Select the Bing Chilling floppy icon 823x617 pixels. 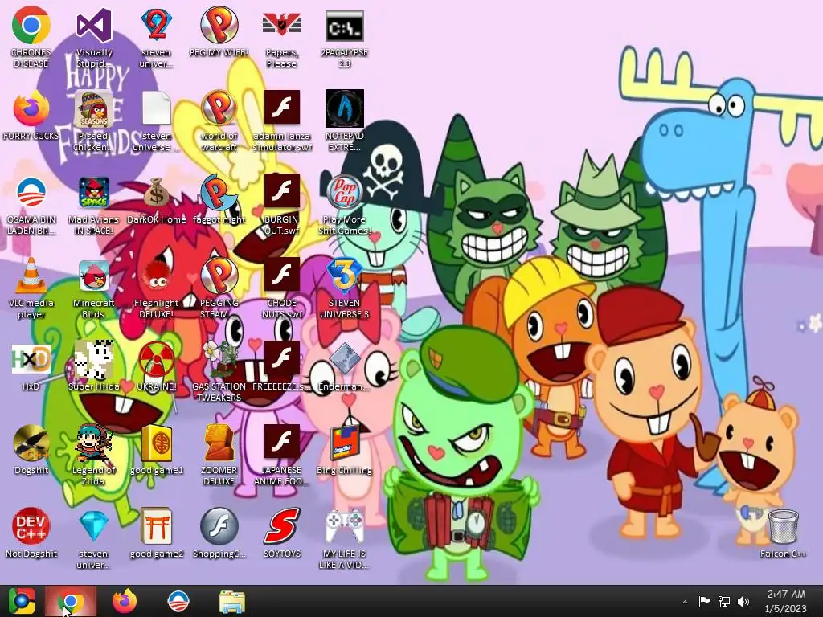[x=344, y=443]
